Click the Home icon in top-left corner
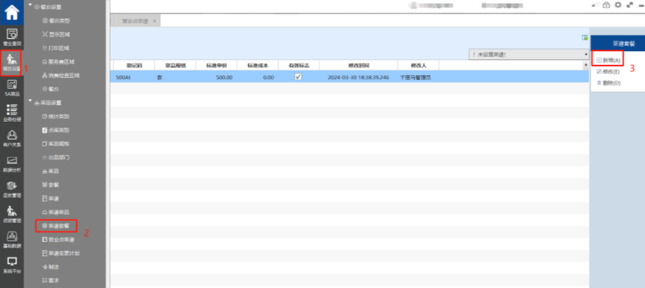This screenshot has width=645, height=288. coord(11,11)
